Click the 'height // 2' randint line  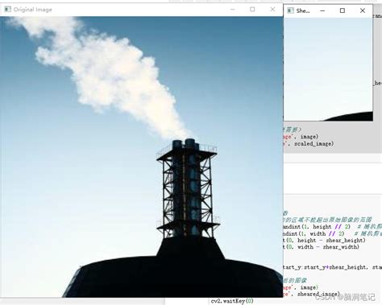pyautogui.click(x=333, y=227)
